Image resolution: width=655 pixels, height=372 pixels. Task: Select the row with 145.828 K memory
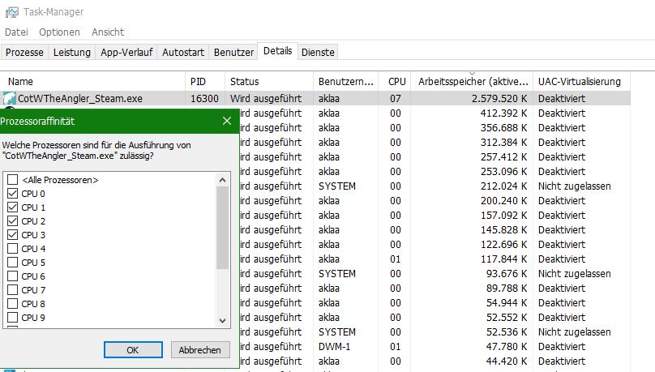(x=435, y=230)
